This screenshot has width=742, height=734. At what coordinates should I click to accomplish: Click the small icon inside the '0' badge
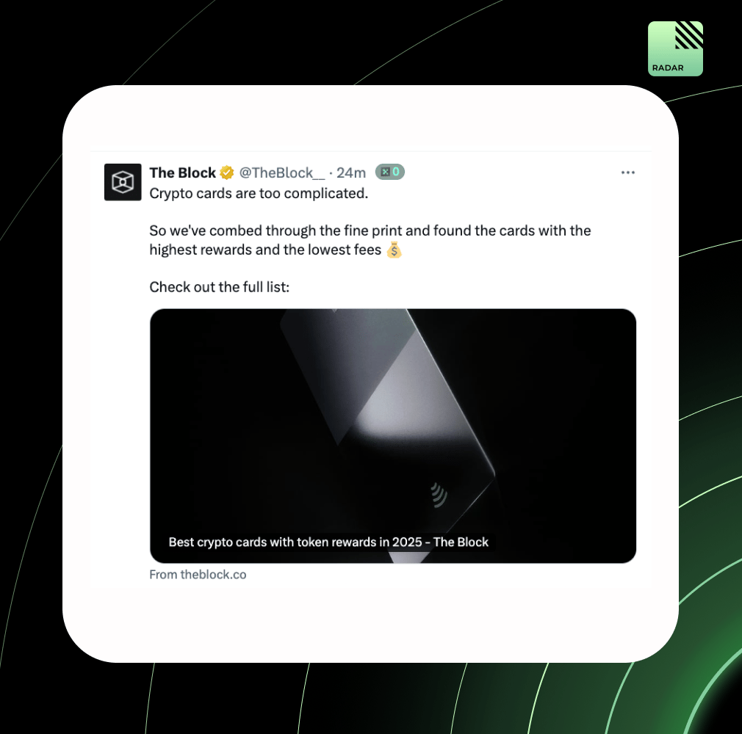click(x=385, y=172)
